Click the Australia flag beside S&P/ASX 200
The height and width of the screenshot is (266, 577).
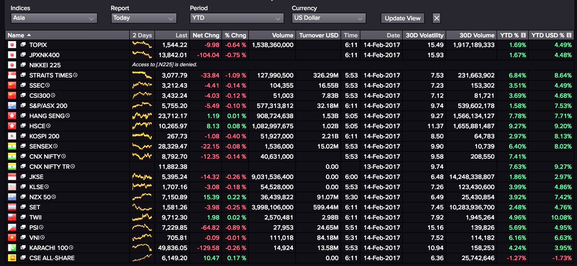13,105
